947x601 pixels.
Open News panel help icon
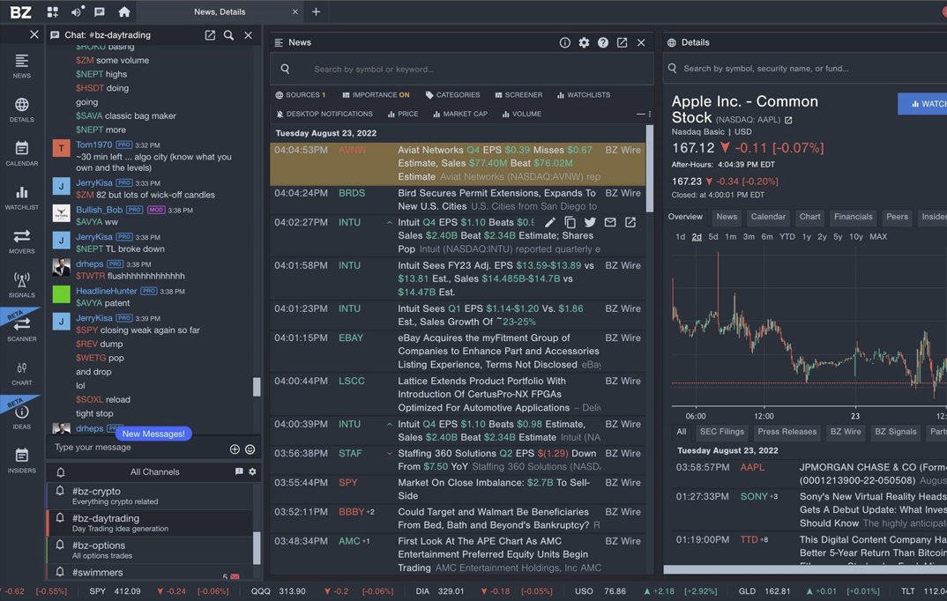pyautogui.click(x=603, y=42)
